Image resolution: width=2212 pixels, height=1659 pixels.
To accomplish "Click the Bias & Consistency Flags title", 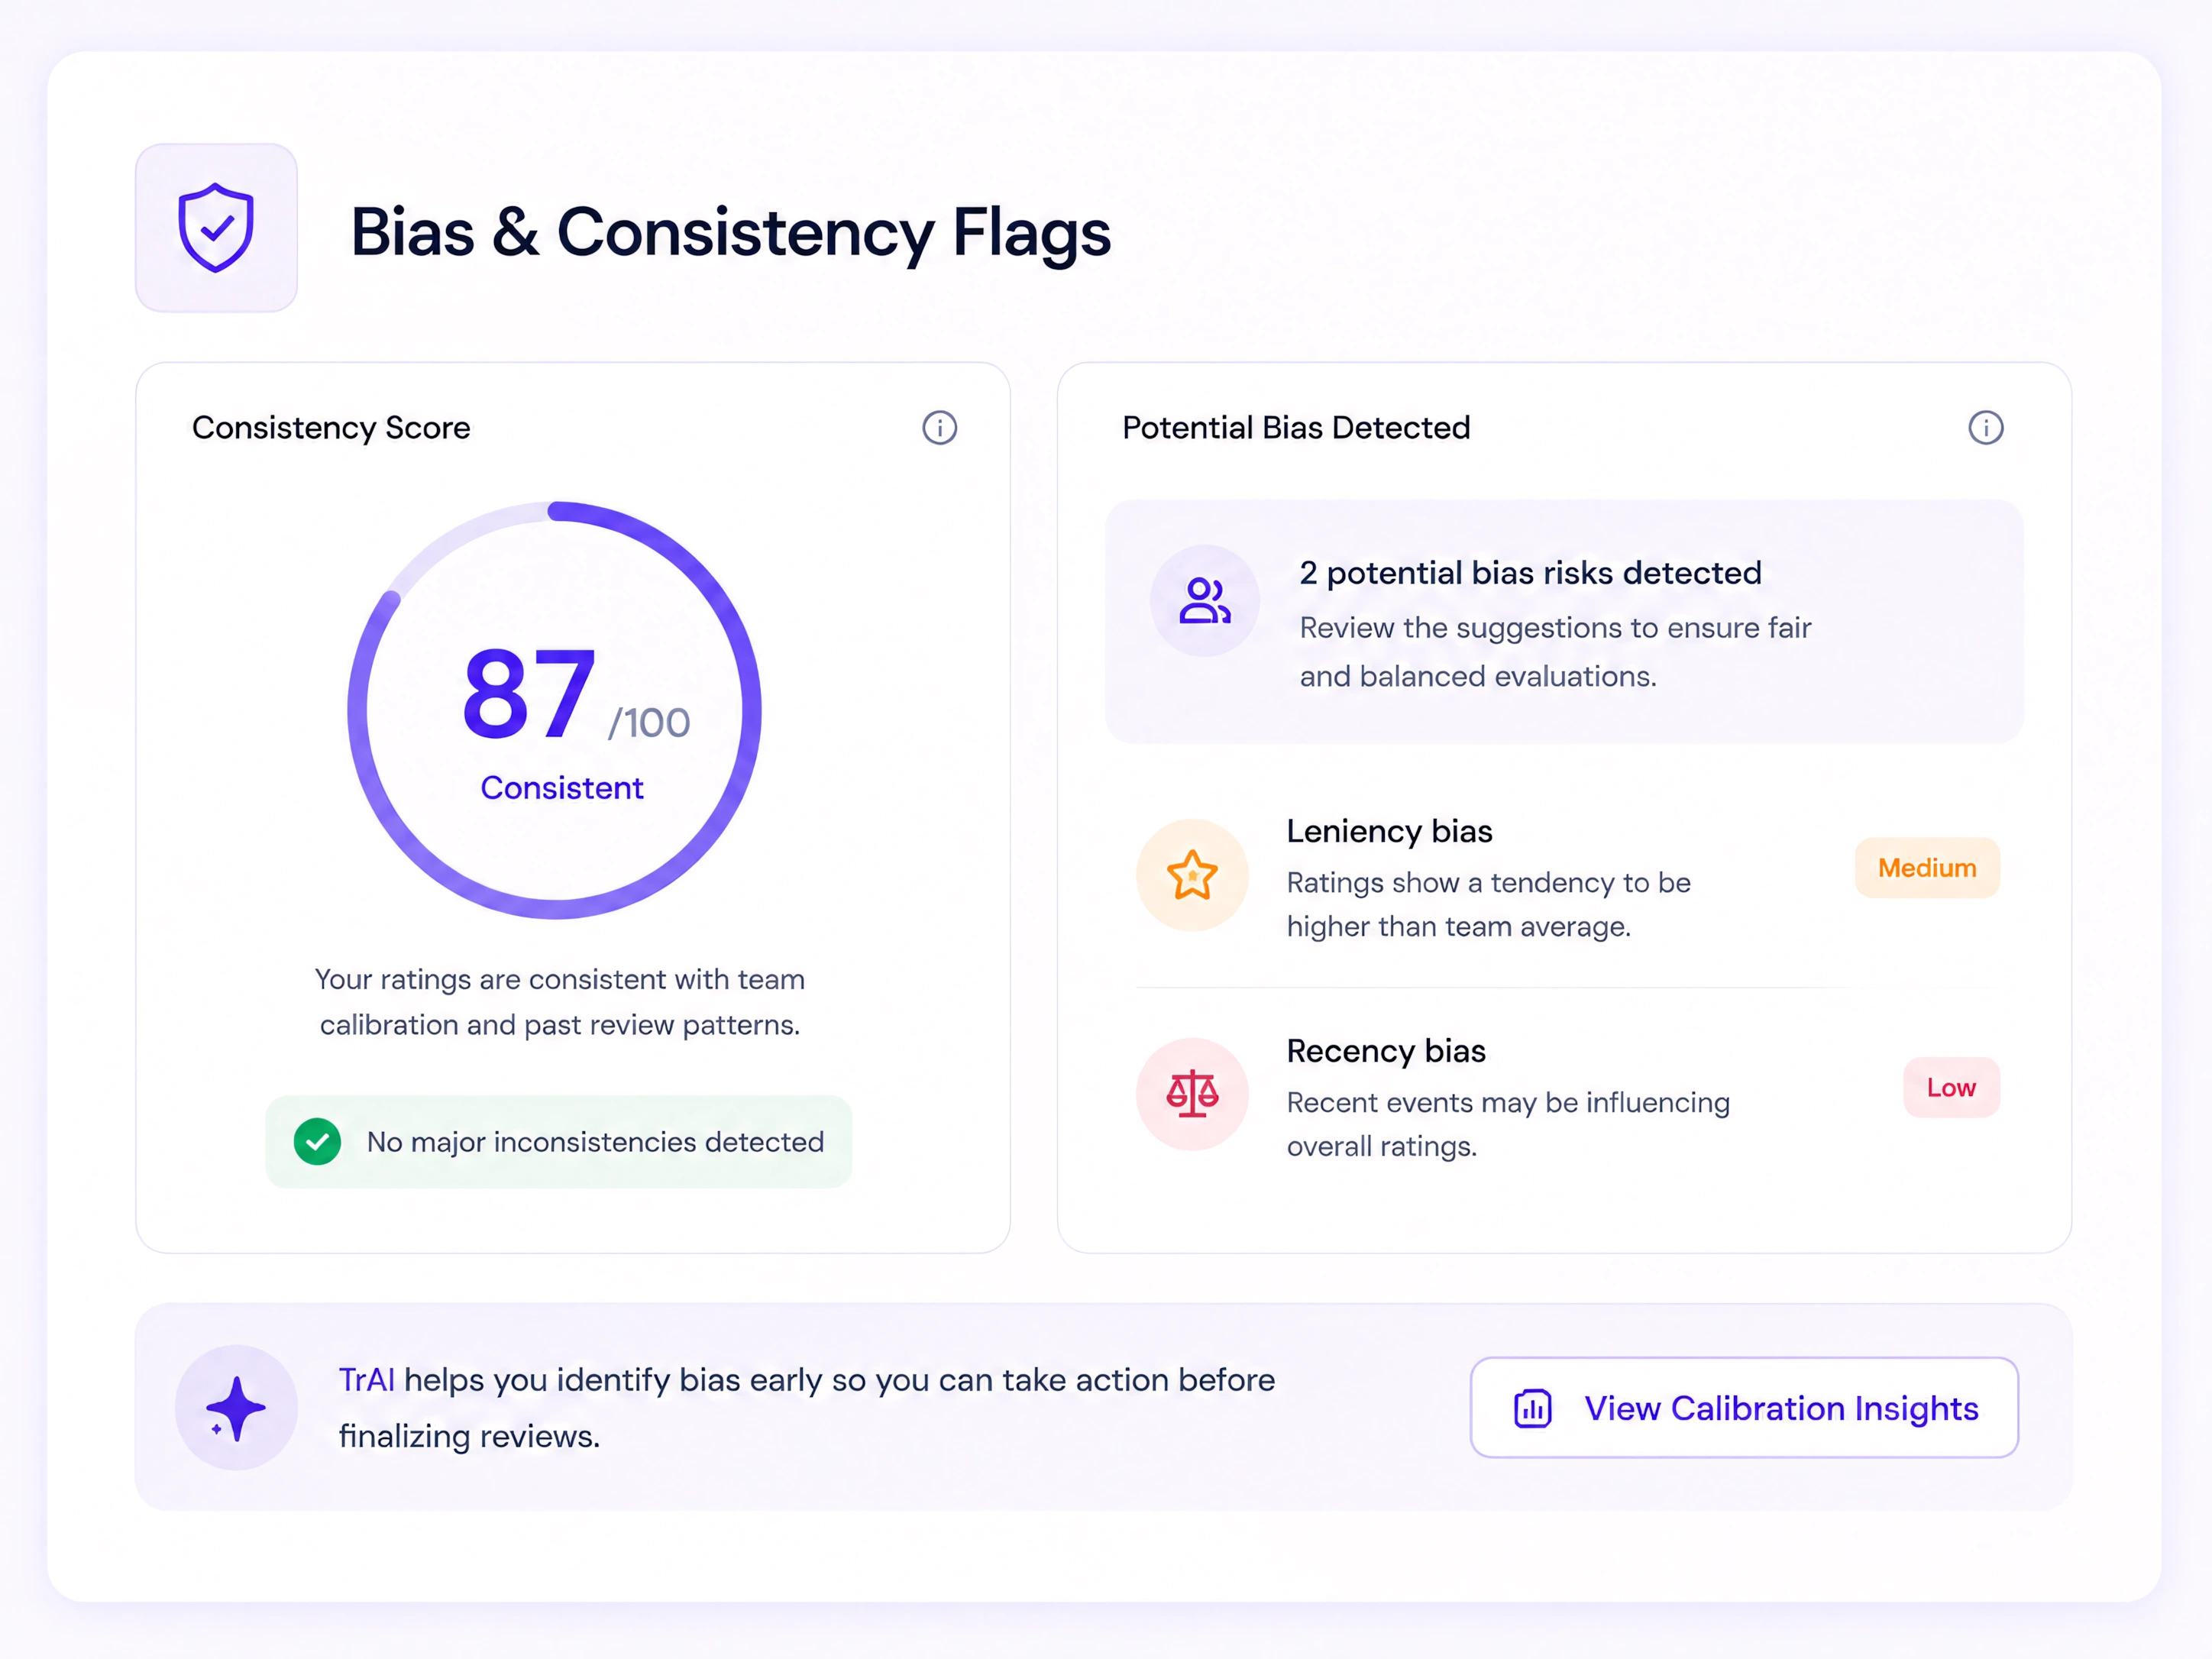I will click(x=730, y=232).
